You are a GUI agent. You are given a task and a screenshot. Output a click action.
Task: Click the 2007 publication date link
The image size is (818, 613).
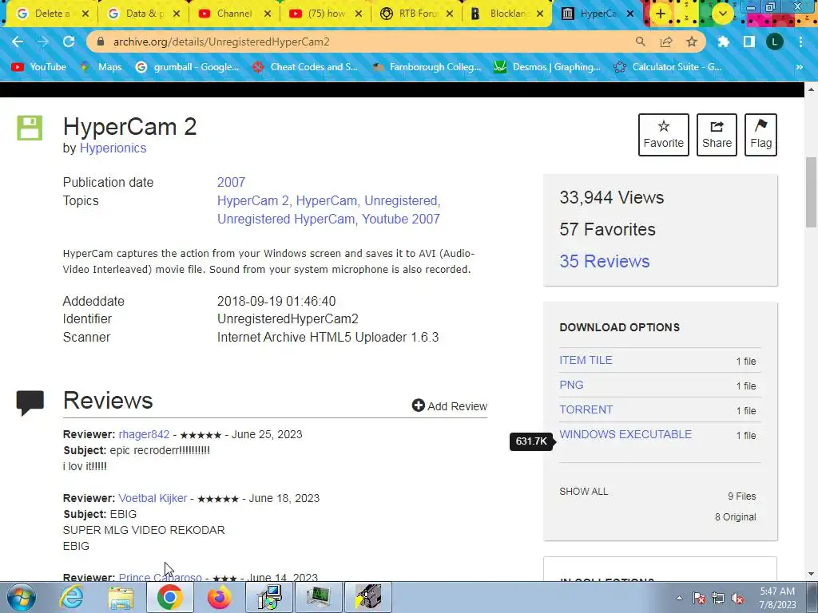[231, 183]
